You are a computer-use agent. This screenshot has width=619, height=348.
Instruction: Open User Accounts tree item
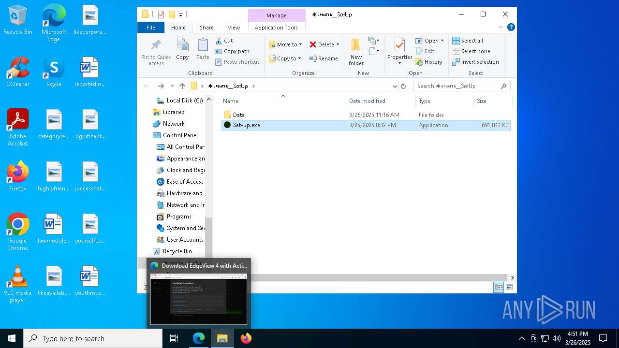tap(180, 240)
